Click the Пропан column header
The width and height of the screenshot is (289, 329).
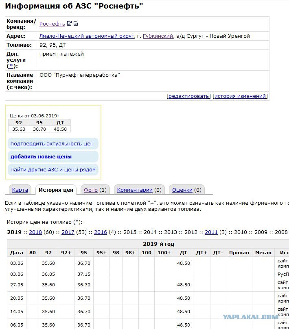click(x=239, y=253)
